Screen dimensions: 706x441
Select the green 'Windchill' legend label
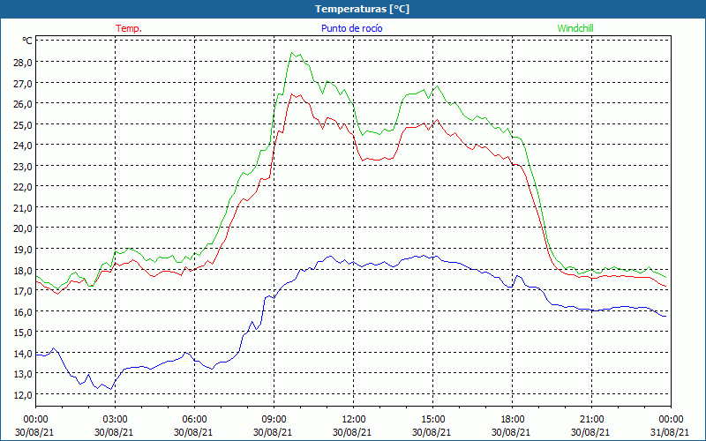pyautogui.click(x=575, y=28)
